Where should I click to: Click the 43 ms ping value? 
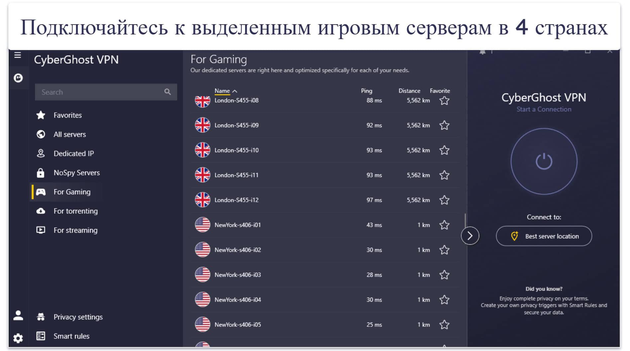[x=374, y=225]
